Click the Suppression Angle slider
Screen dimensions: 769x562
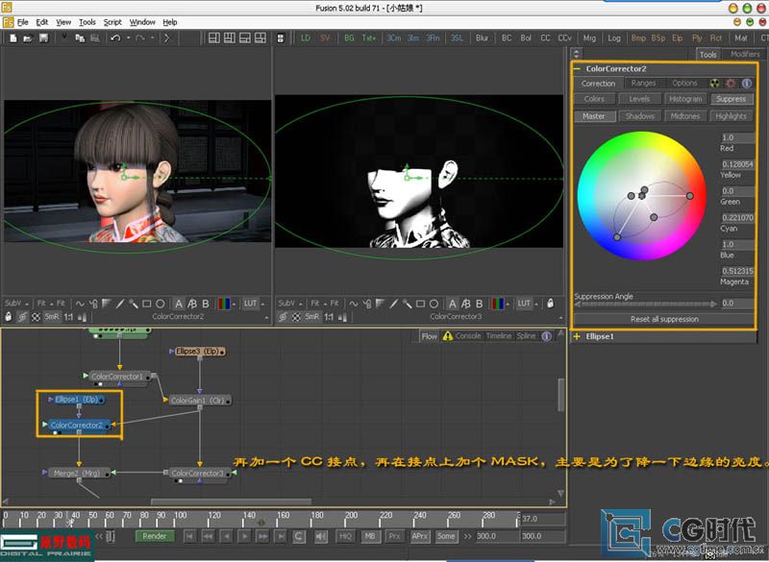(x=645, y=304)
